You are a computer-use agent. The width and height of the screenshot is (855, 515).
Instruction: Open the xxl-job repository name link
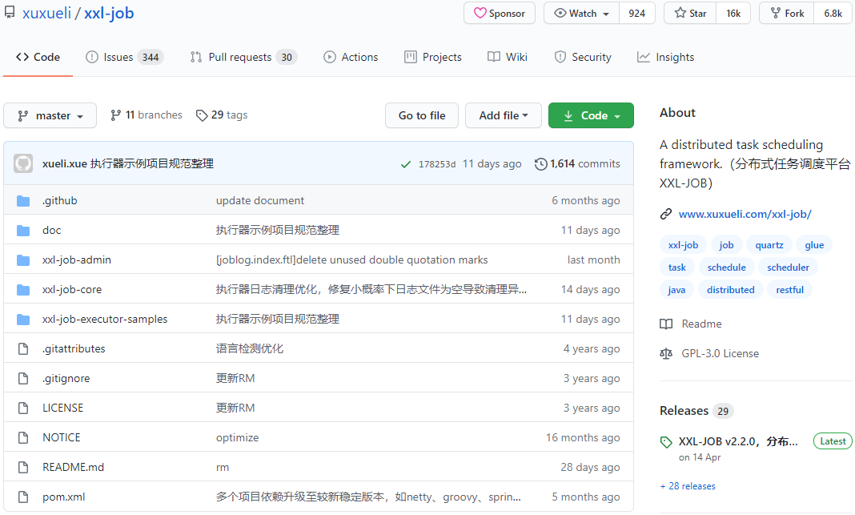point(109,13)
